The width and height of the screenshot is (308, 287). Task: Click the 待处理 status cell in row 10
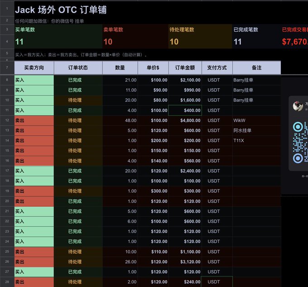coord(78,100)
